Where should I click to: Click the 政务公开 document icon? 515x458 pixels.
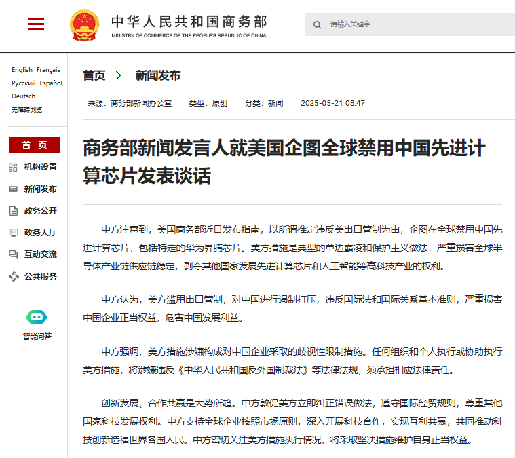coord(13,211)
